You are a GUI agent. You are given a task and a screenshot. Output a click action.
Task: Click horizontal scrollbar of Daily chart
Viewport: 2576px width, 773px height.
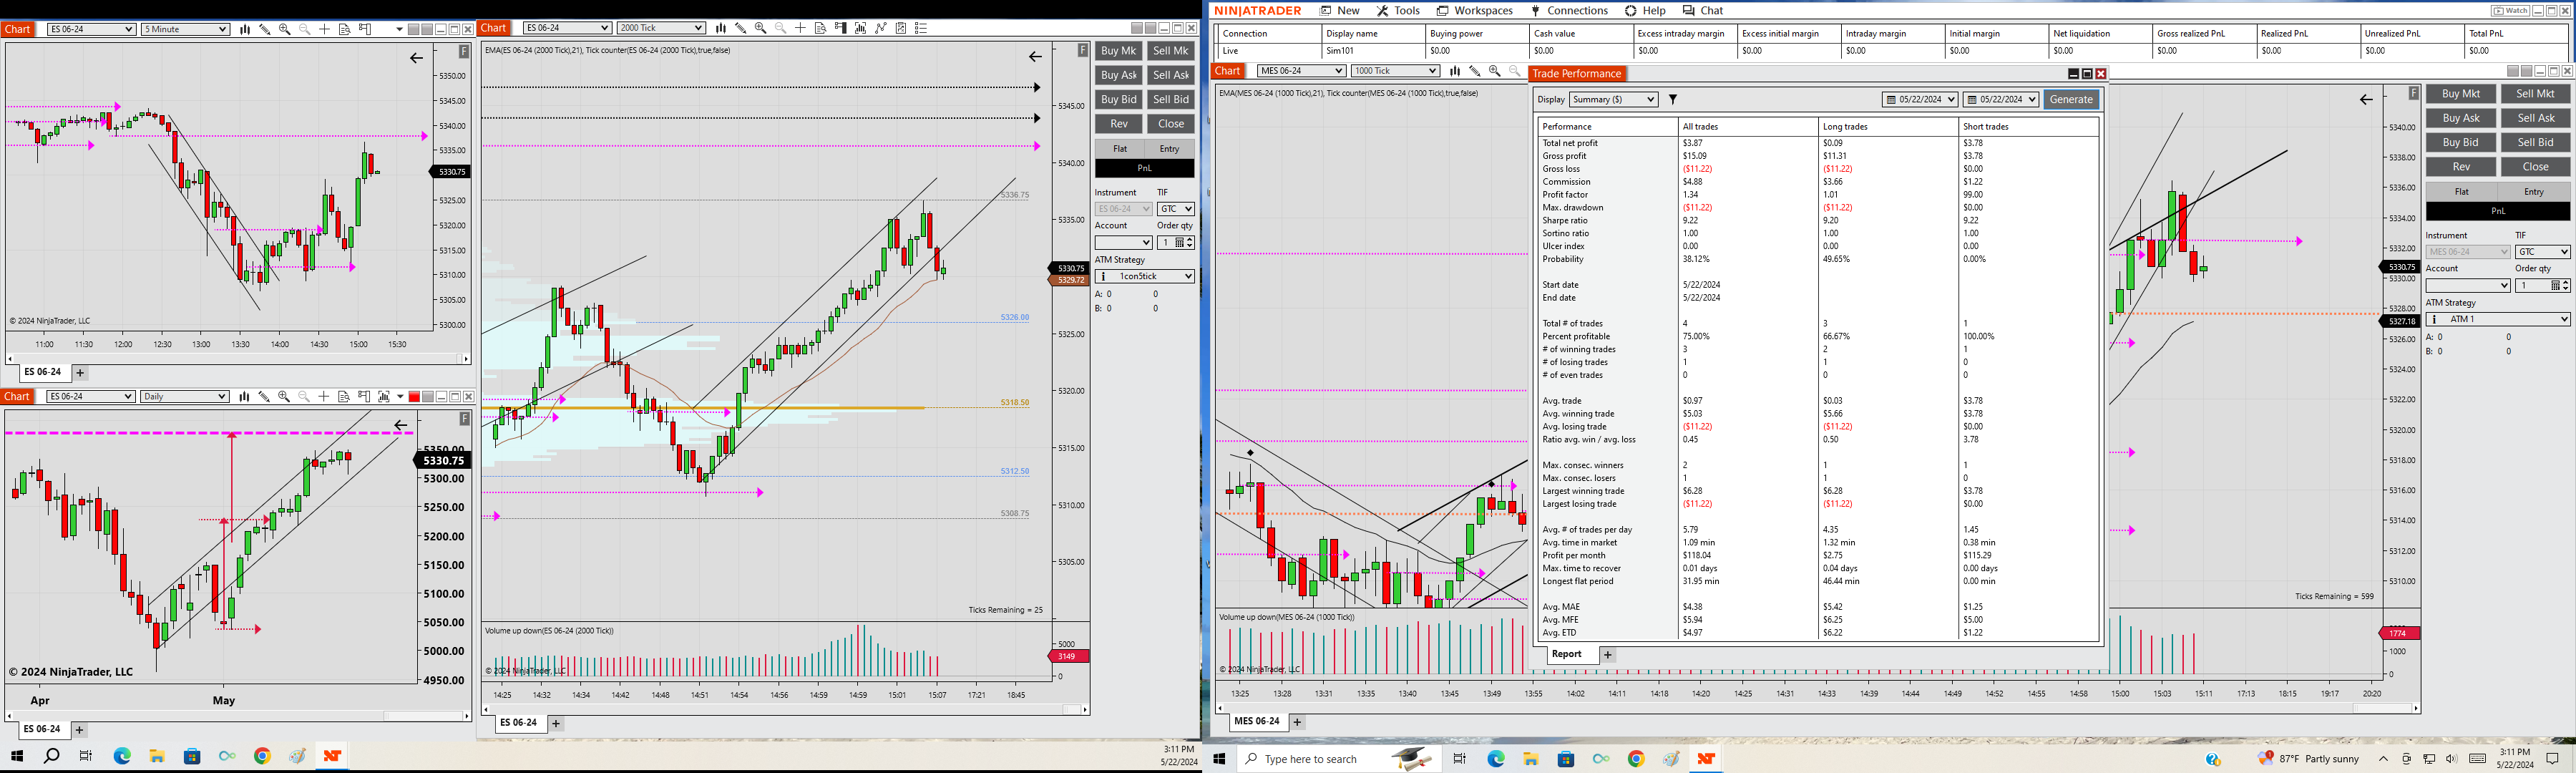(238, 716)
